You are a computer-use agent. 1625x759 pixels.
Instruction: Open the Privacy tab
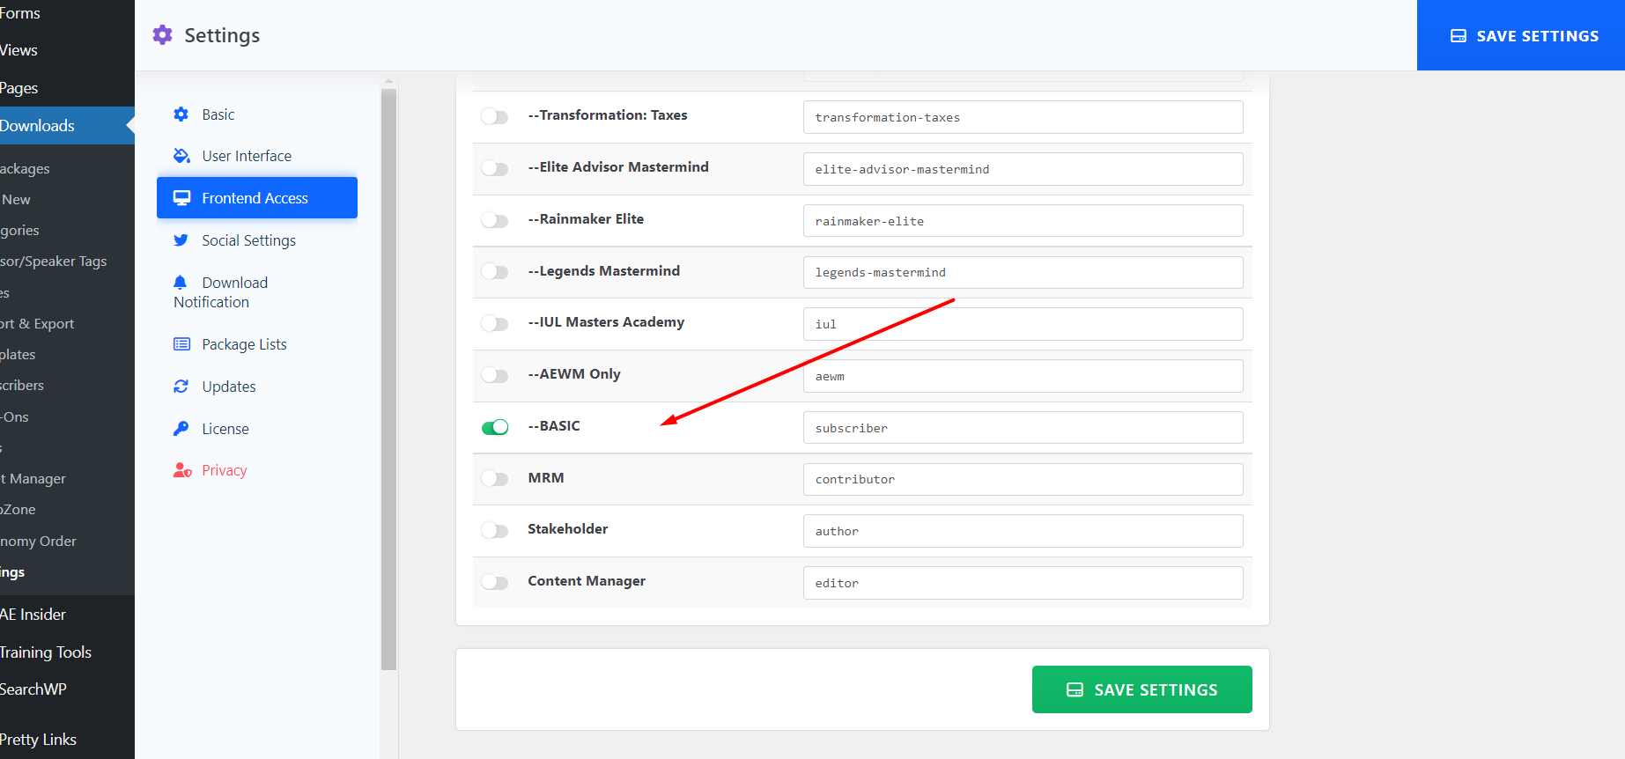coord(257,470)
